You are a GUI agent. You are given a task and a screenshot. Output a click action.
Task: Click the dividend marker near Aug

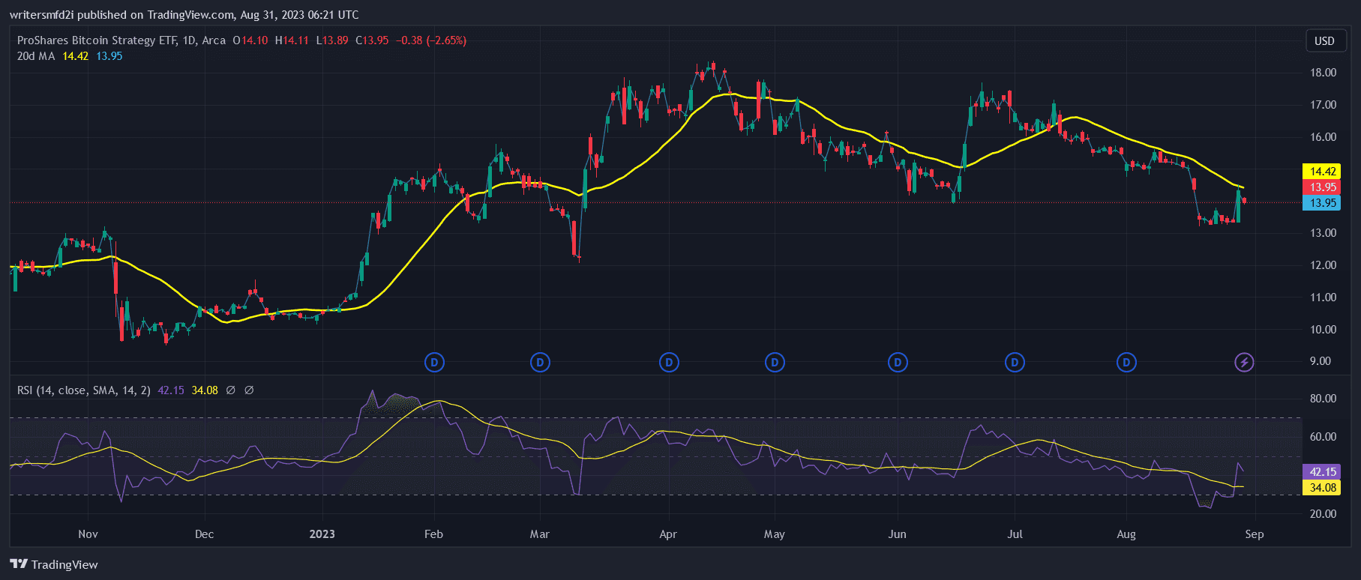point(1126,363)
